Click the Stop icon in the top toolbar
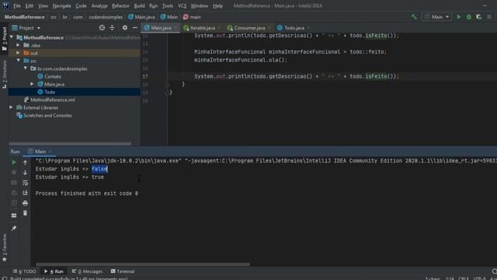Screen dimensions: 497x280 click(489, 17)
